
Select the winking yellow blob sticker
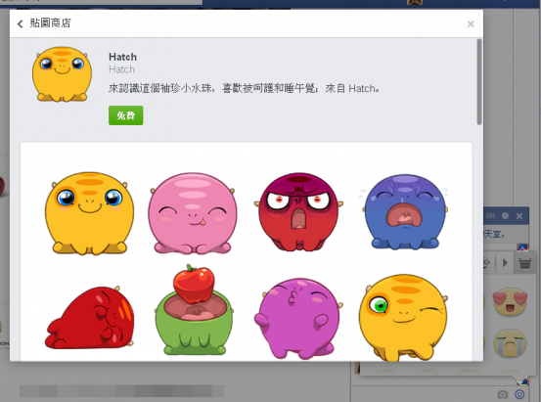pyautogui.click(x=403, y=318)
